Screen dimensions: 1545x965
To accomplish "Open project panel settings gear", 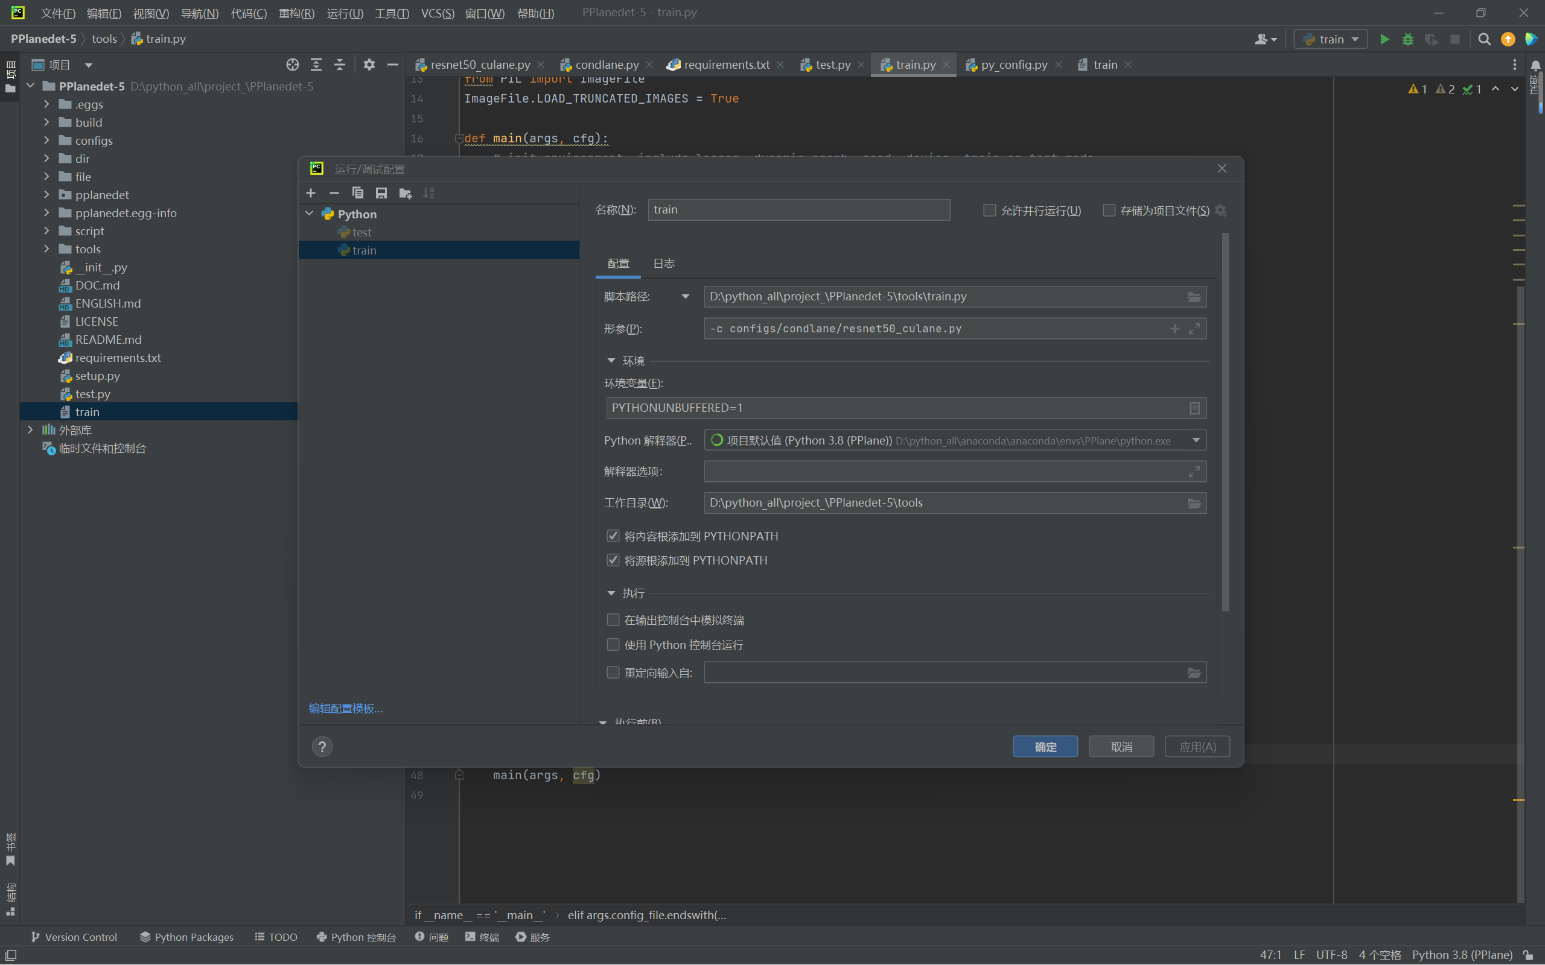I will click(x=369, y=65).
